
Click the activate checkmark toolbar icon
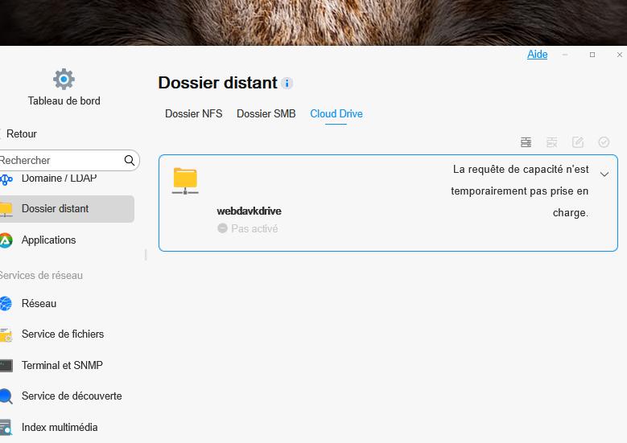604,142
